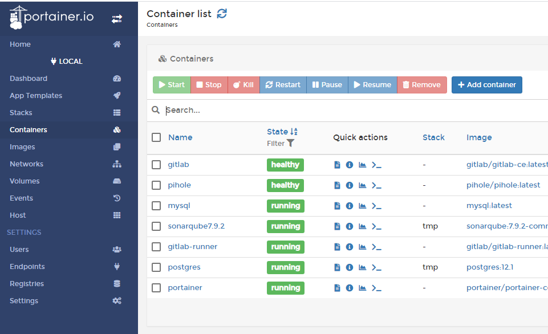This screenshot has height=334, width=548.
Task: Click the Kill button
Action: pyautogui.click(x=243, y=85)
